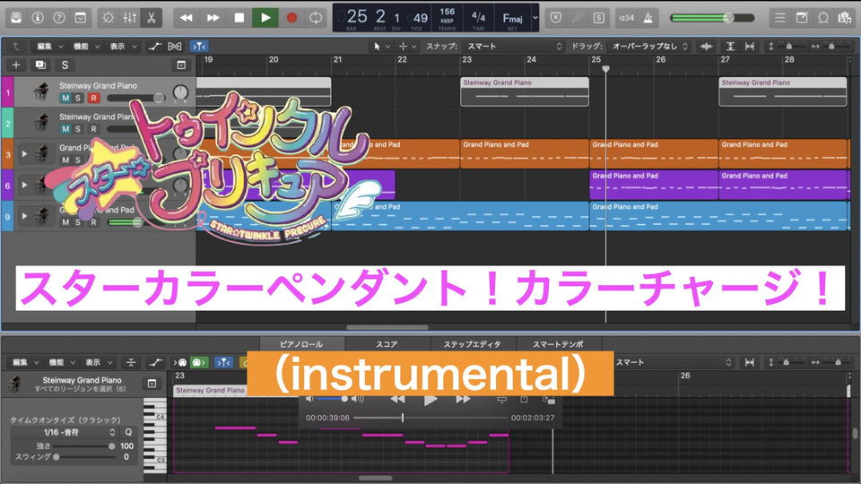Toggle Cycle mode on
Viewport: 861px width, 484px height.
click(x=316, y=17)
